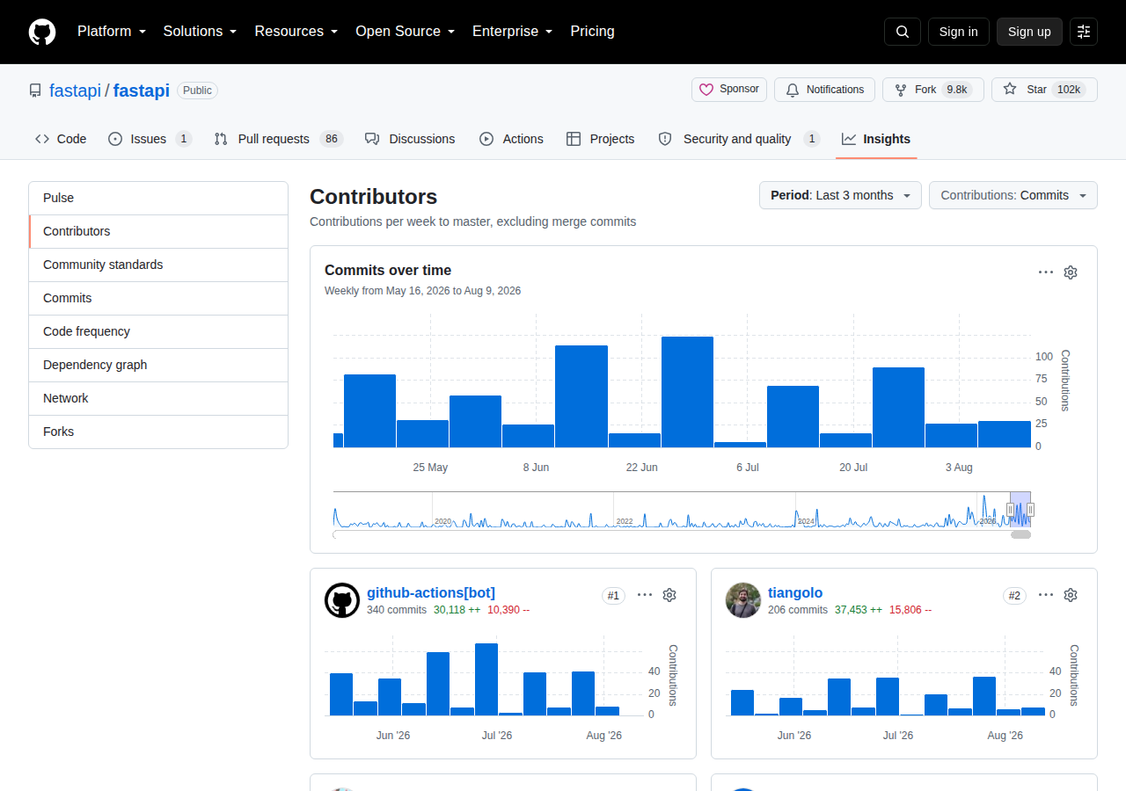
Task: Click the #2 rank badge
Action: 1015,596
